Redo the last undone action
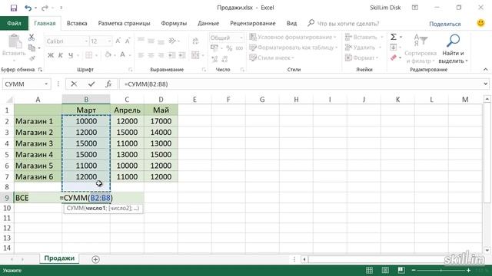492x276 pixels. pos(45,8)
